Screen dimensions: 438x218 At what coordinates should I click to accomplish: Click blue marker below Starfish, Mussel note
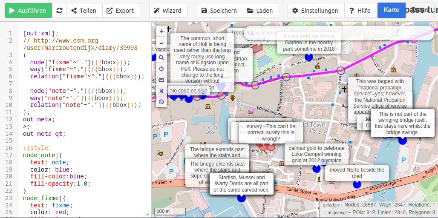241,198
